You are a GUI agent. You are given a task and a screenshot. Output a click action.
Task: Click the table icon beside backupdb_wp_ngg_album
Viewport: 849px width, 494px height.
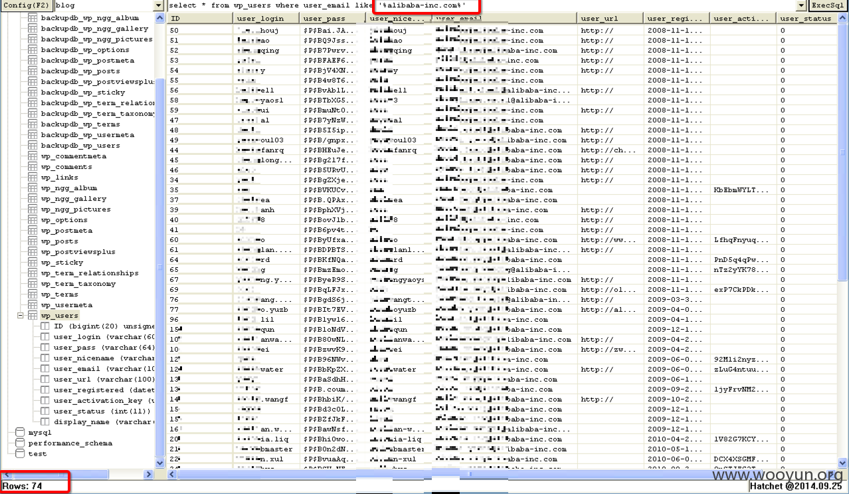[x=33, y=18]
